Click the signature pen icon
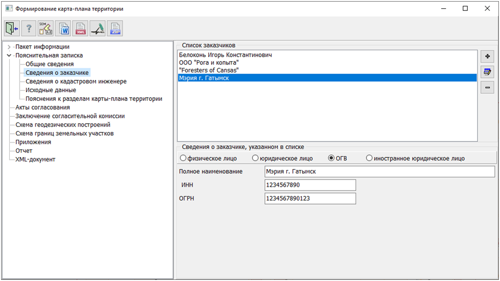Image resolution: width=500 pixels, height=281 pixels. (98, 28)
